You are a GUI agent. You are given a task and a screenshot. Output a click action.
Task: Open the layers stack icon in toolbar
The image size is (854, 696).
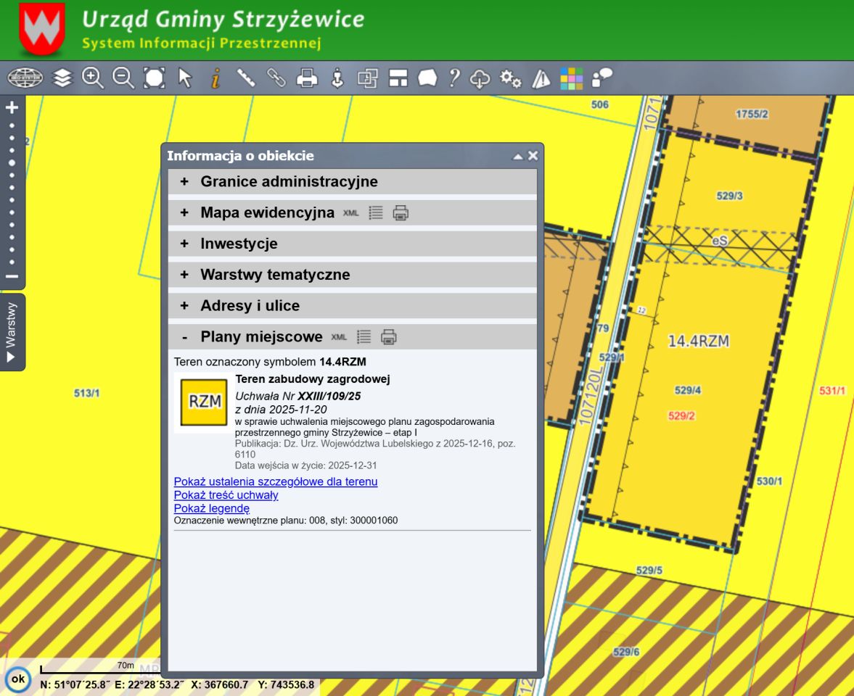coord(62,78)
